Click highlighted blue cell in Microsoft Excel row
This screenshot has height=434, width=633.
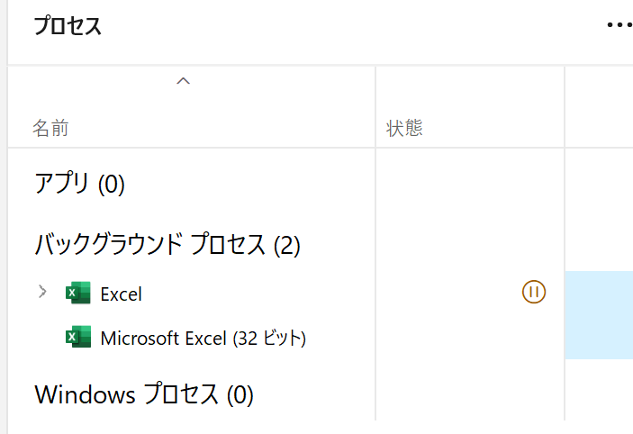599,338
